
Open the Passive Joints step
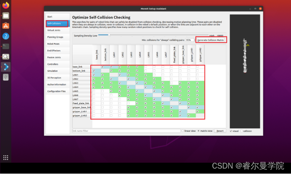58,57
